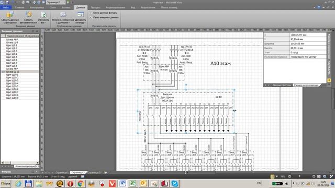
Task: Open the Vivaldi browser taskbar icon
Action: coord(112,183)
